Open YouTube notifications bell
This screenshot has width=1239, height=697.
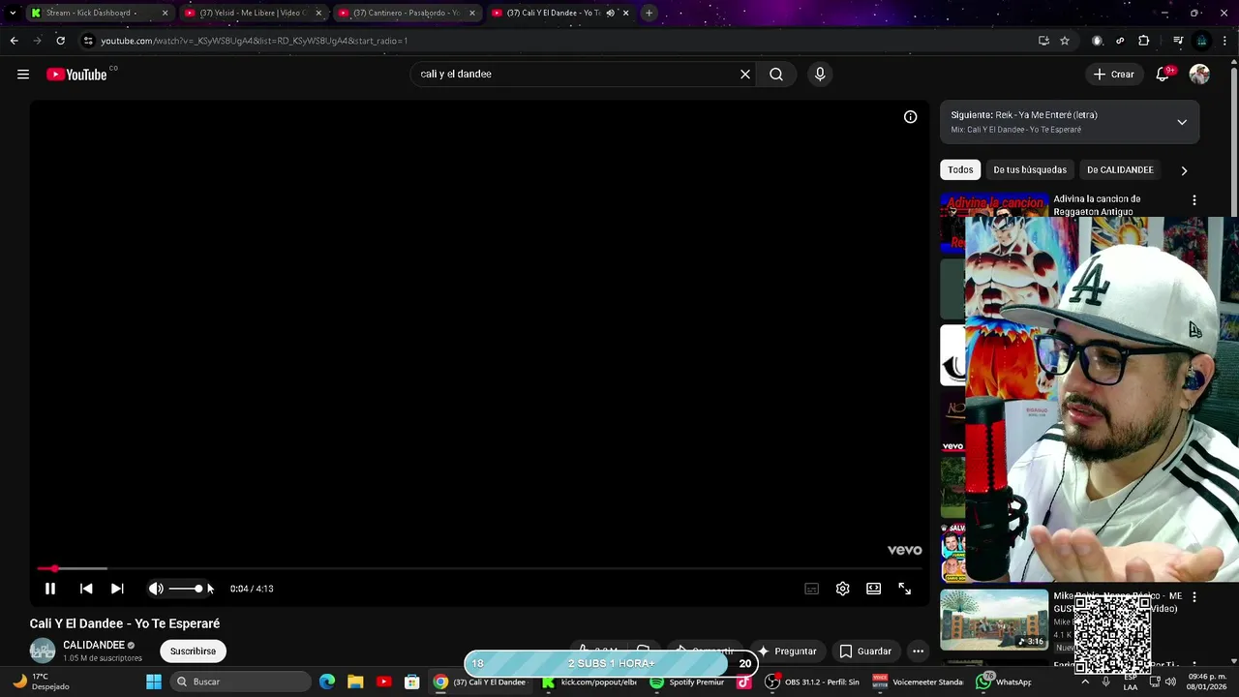pyautogui.click(x=1163, y=75)
